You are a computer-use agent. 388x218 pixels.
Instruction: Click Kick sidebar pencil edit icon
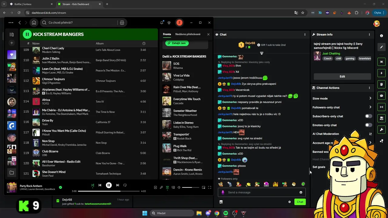pos(381,47)
